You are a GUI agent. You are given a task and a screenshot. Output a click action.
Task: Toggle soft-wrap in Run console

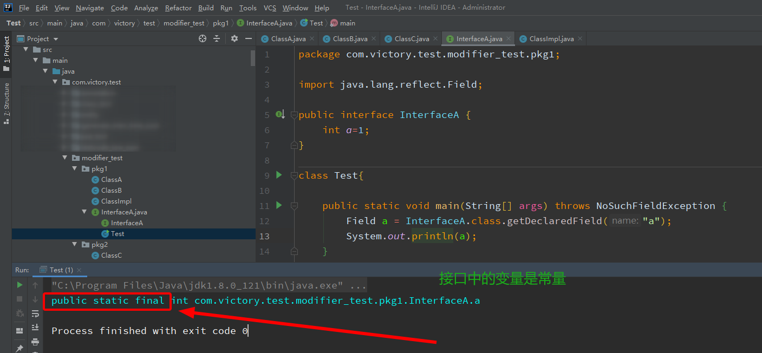pos(35,313)
